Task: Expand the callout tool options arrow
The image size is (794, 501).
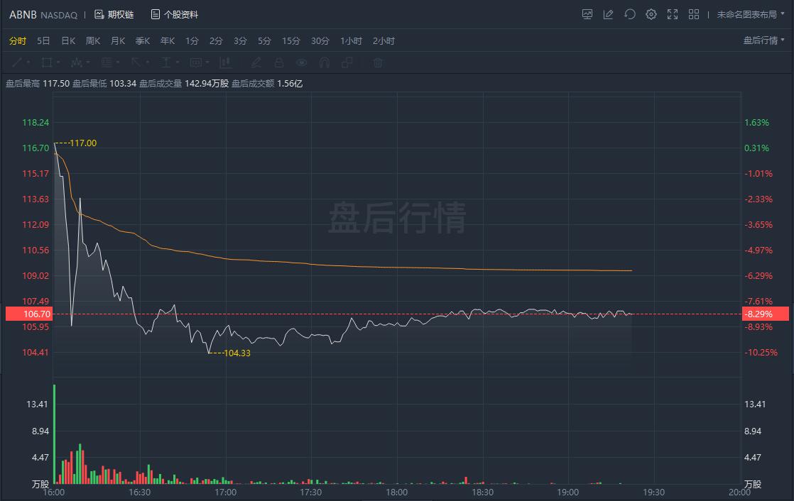Action: (207, 62)
